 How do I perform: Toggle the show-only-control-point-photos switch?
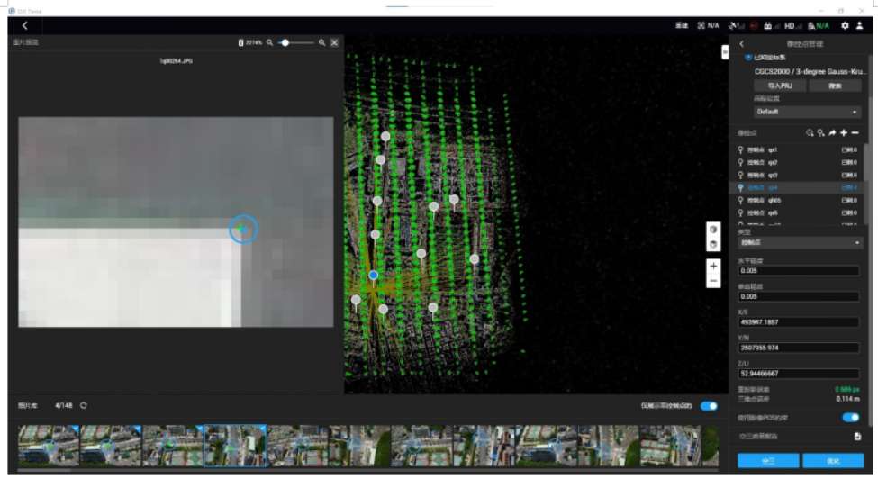click(709, 406)
